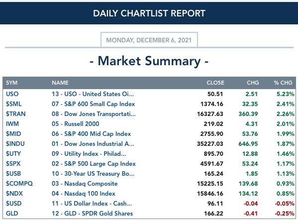
Task: Click the Monday, December 6, 2021 date box
Action: (149, 40)
